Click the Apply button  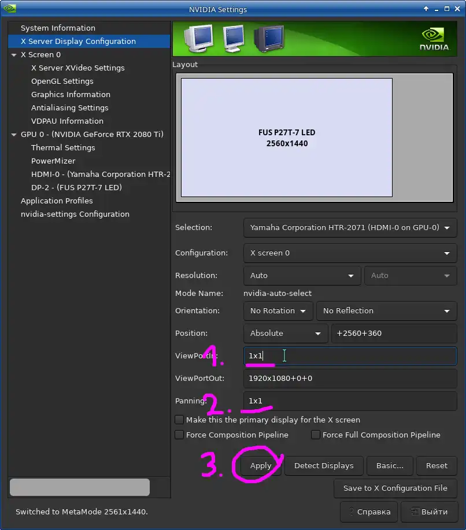click(261, 466)
